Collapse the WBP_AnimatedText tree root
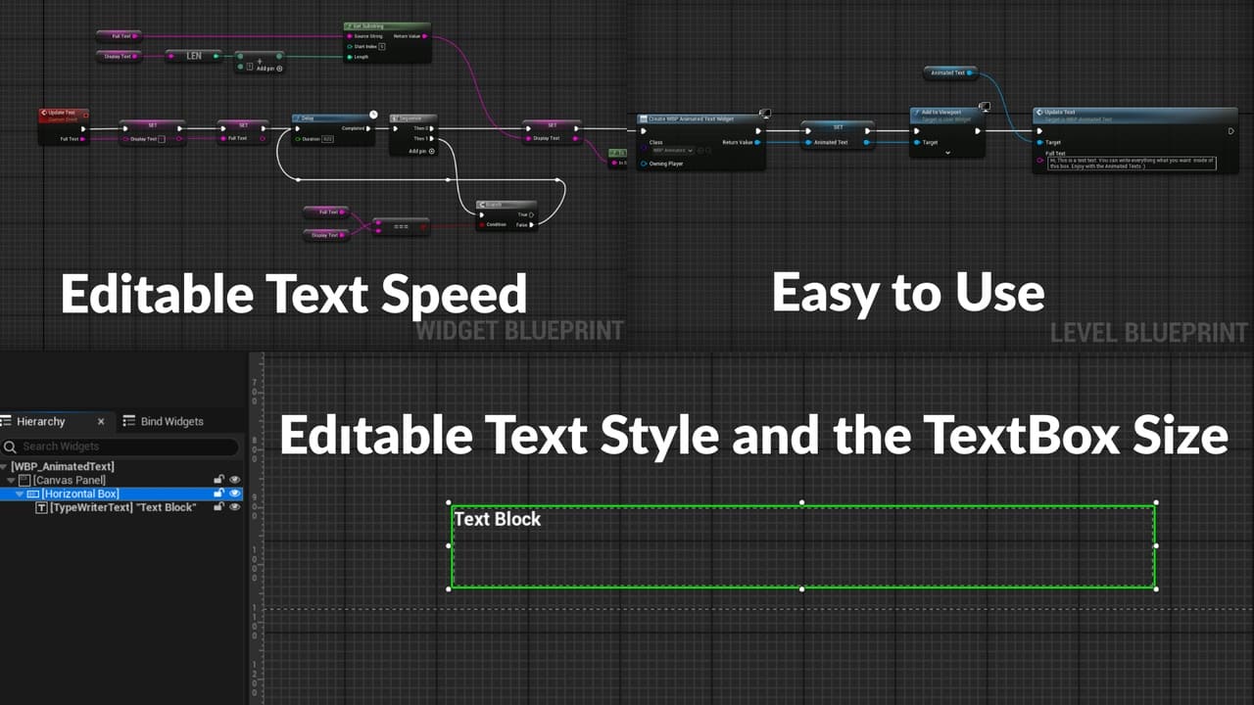Screen dimensions: 1254x705 click(5, 467)
